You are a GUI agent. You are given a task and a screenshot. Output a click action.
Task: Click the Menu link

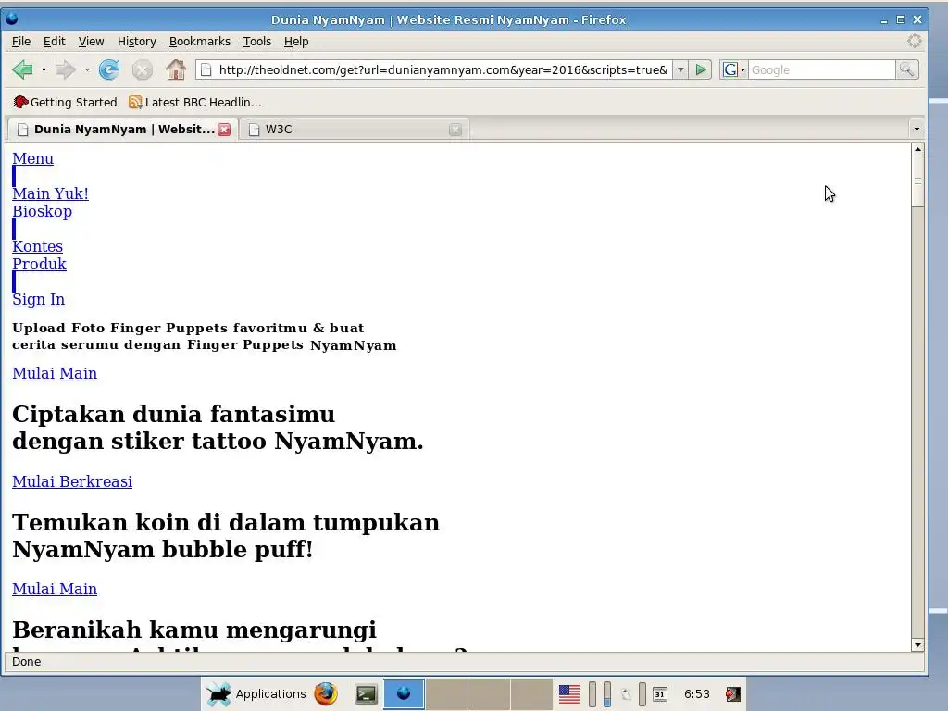pyautogui.click(x=32, y=158)
